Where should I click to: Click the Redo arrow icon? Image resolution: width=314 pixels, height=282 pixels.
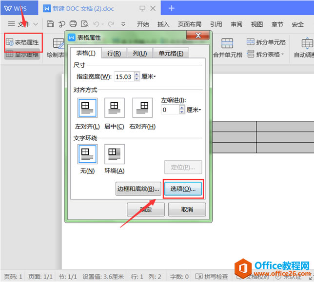[x=111, y=24]
